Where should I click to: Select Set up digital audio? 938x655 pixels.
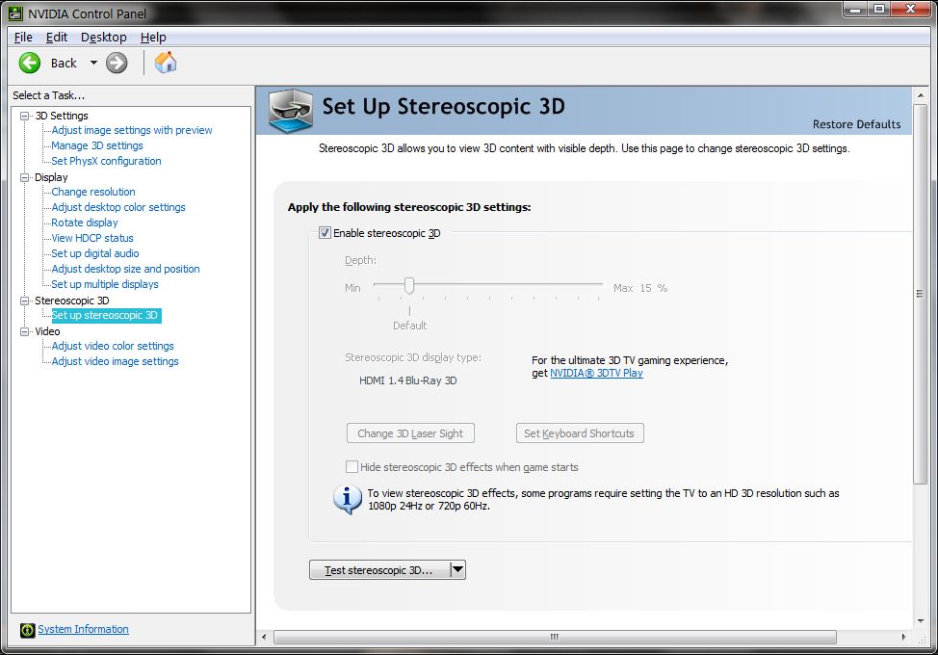(x=95, y=253)
